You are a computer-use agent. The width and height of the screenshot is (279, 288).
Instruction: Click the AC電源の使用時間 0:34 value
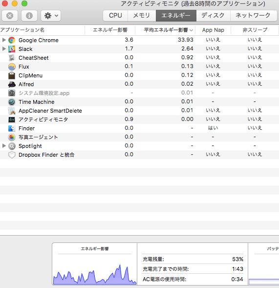point(237,279)
